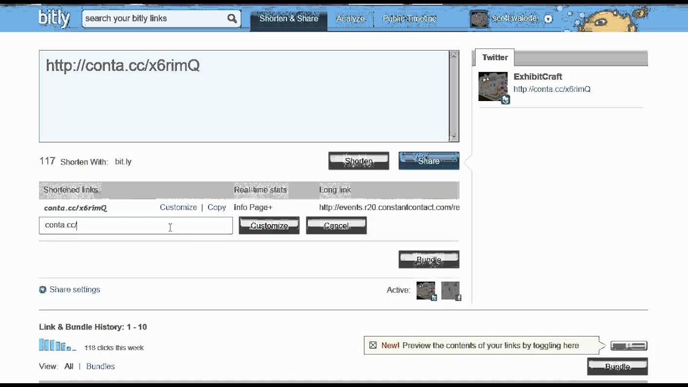Cancel the link customization
The width and height of the screenshot is (688, 387).
click(x=336, y=226)
